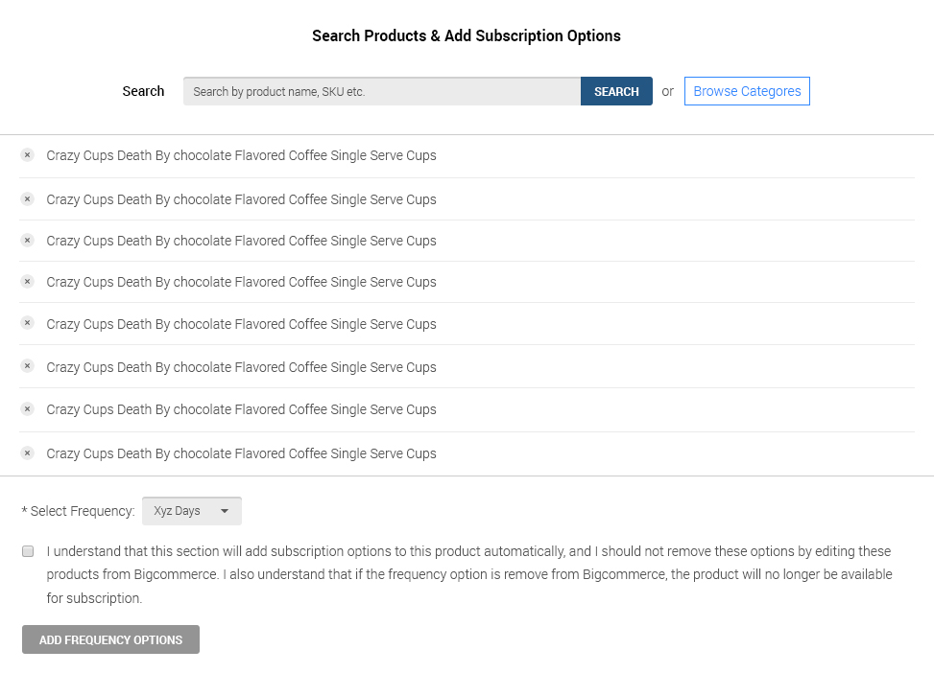This screenshot has width=934, height=673.
Task: Click the ADD FREQUENCY OPTIONS button
Action: coord(110,639)
